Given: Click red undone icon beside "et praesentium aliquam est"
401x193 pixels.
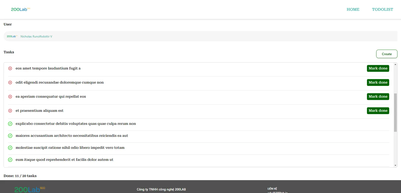Looking at the screenshot, I should point(10,111).
